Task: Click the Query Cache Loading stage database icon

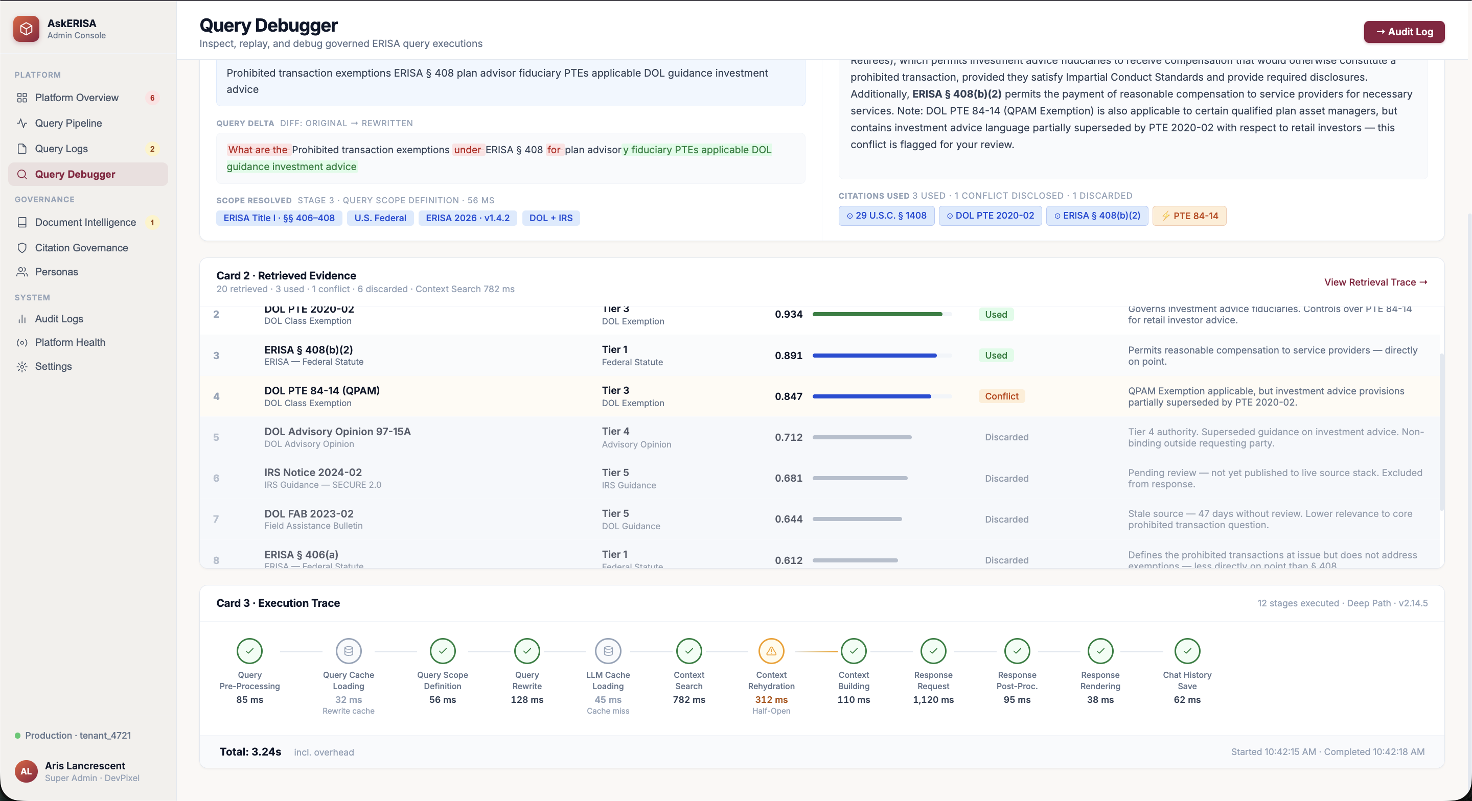Action: (349, 651)
